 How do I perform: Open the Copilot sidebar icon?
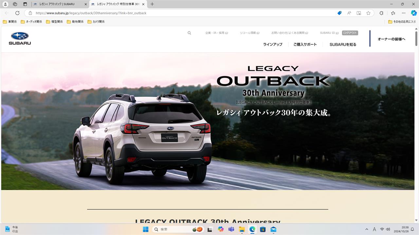[x=414, y=13]
